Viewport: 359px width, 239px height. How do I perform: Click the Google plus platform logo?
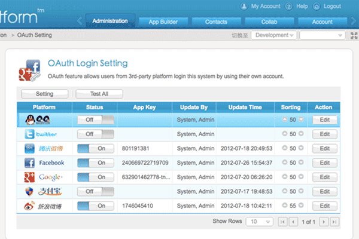(x=43, y=177)
